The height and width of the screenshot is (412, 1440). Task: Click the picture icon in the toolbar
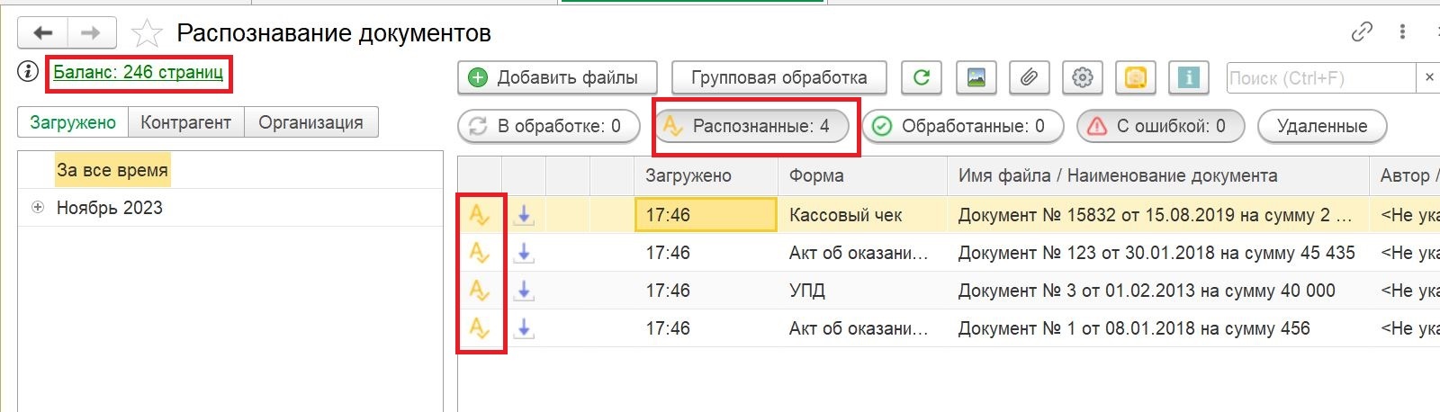(976, 78)
